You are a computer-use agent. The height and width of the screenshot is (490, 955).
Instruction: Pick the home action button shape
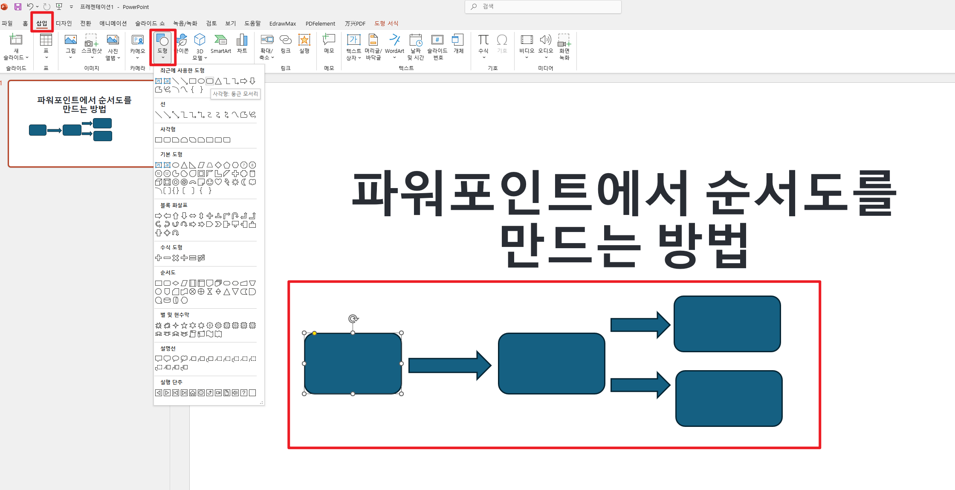[193, 393]
